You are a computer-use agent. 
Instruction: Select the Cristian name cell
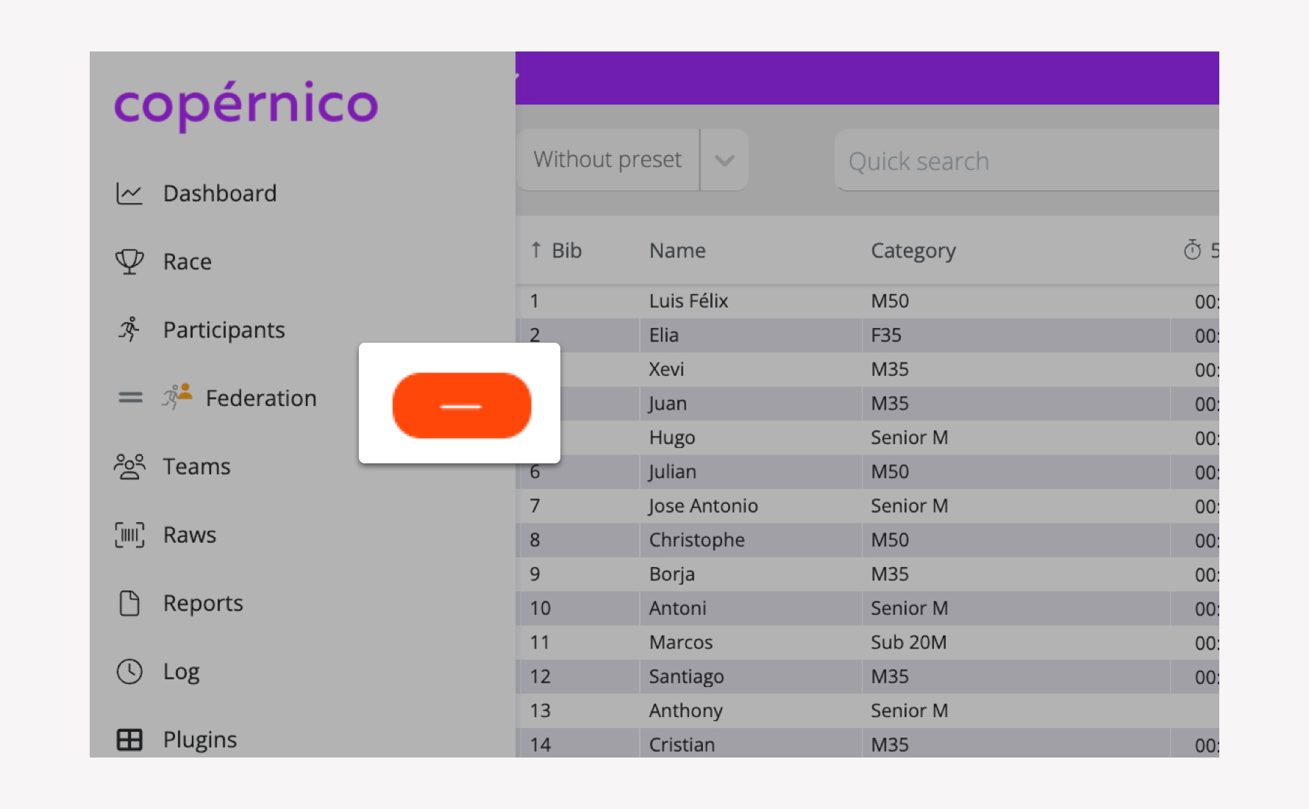click(x=750, y=744)
